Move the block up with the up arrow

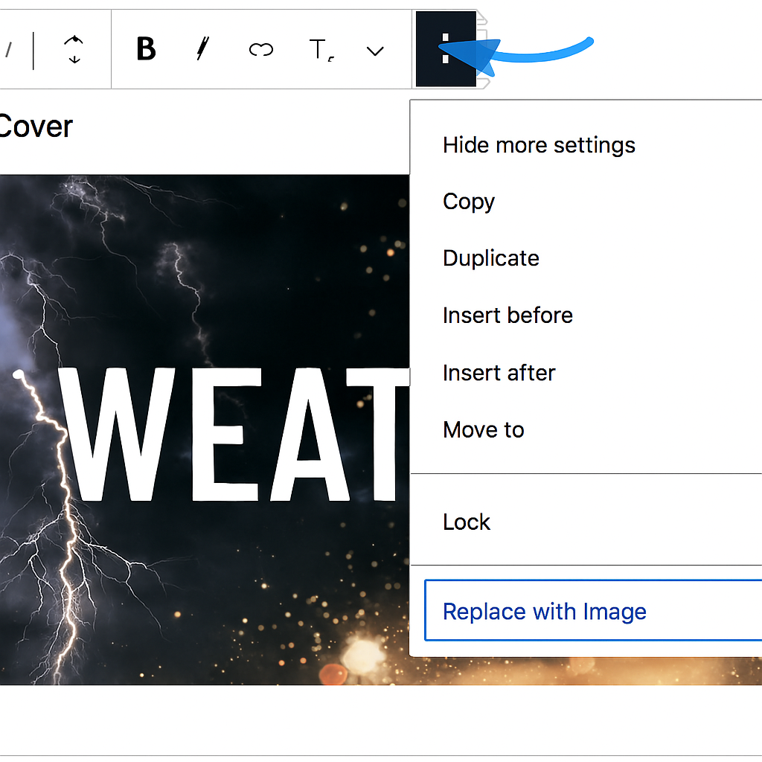(x=74, y=40)
